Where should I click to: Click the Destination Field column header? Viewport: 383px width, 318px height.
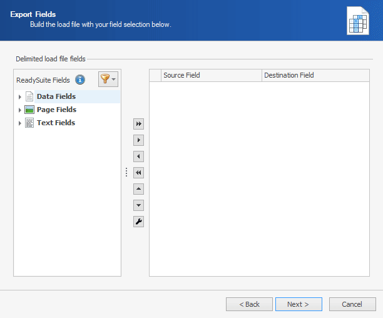pyautogui.click(x=315, y=75)
